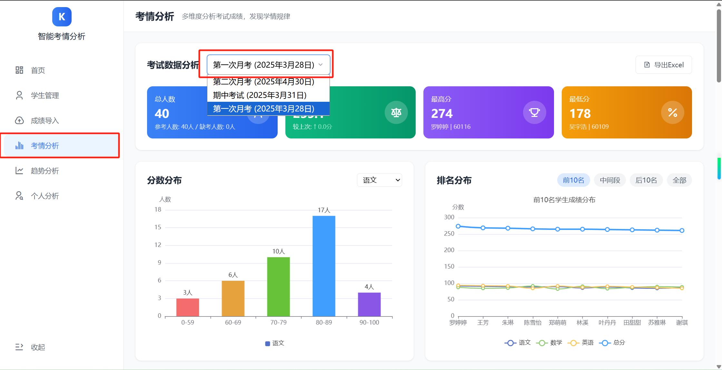Select the 趋势分析 line chart icon
Viewport: 722px width, 370px height.
pyautogui.click(x=19, y=171)
